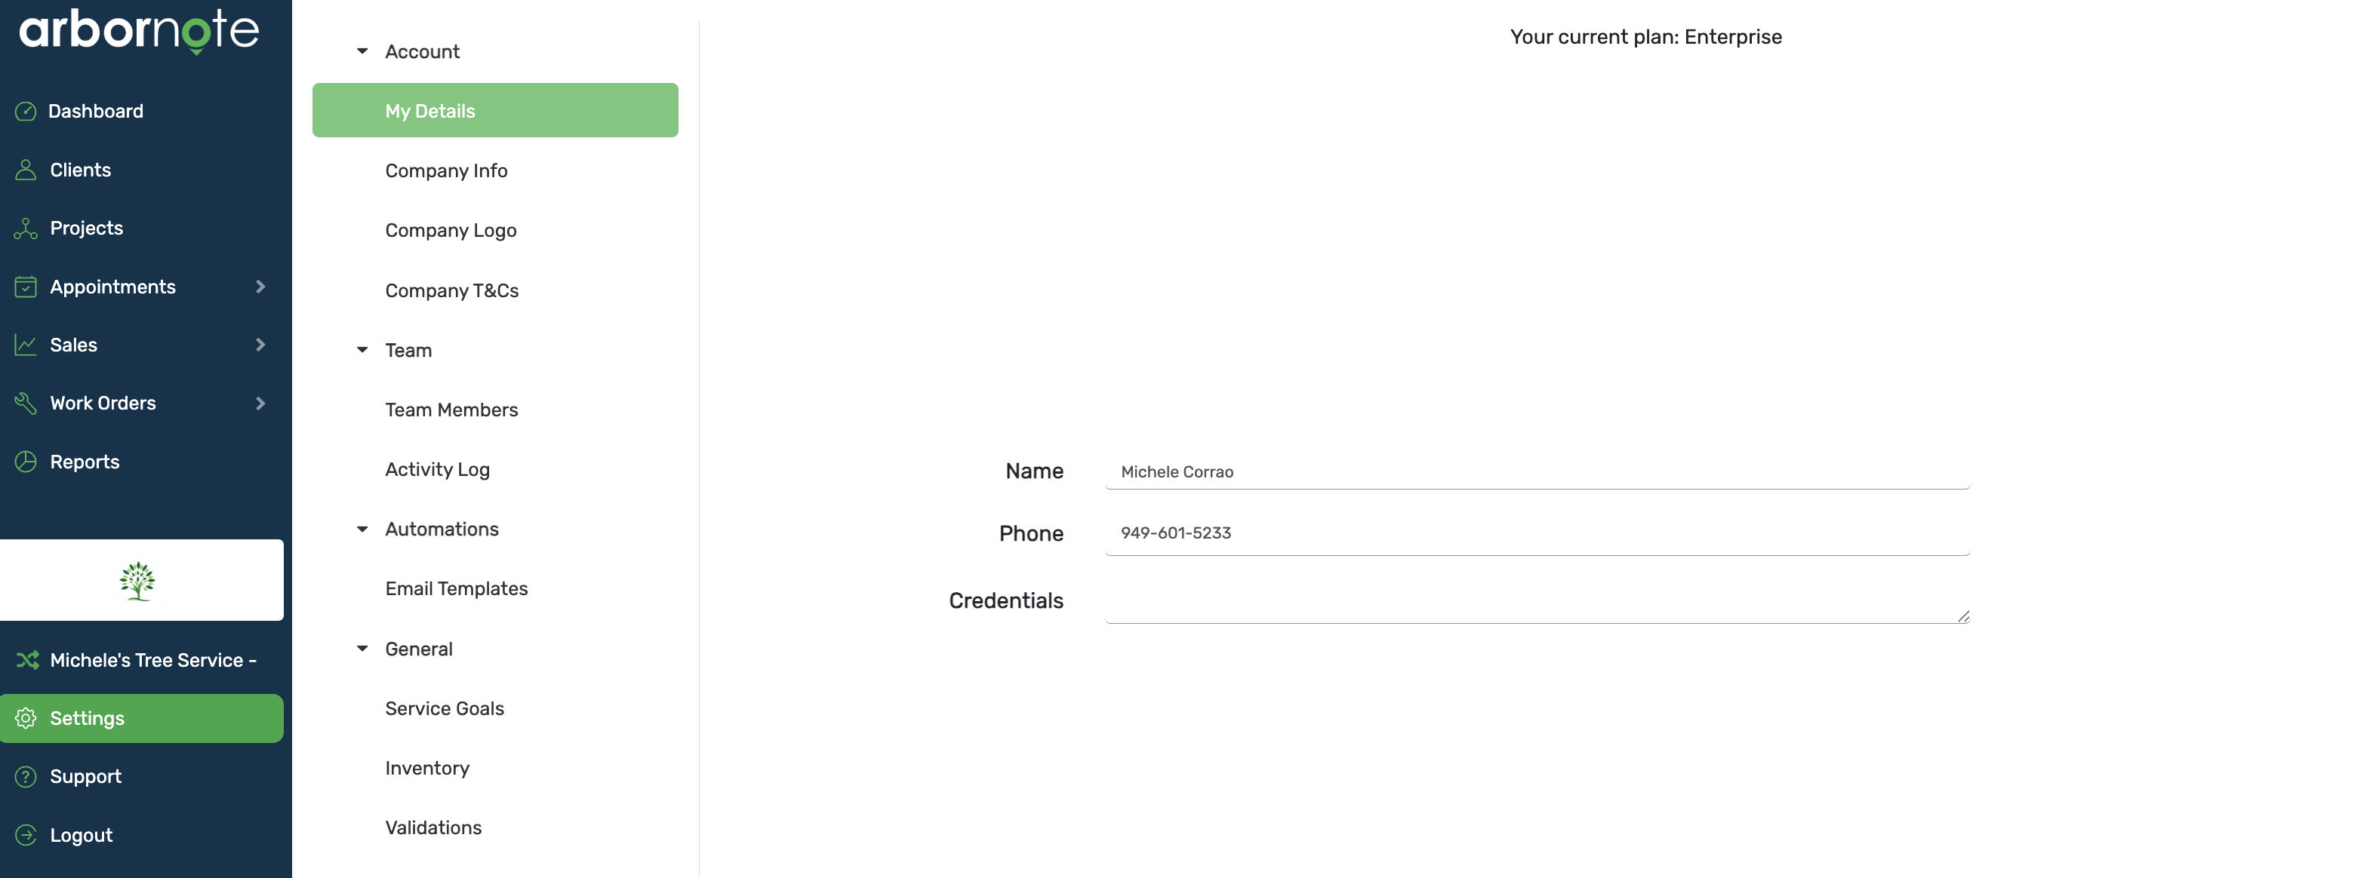This screenshot has height=878, width=2367.
Task: Open Email Templates settings
Action: pos(456,588)
